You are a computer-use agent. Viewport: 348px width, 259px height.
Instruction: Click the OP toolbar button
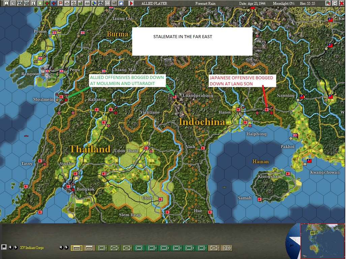pos(108,3)
